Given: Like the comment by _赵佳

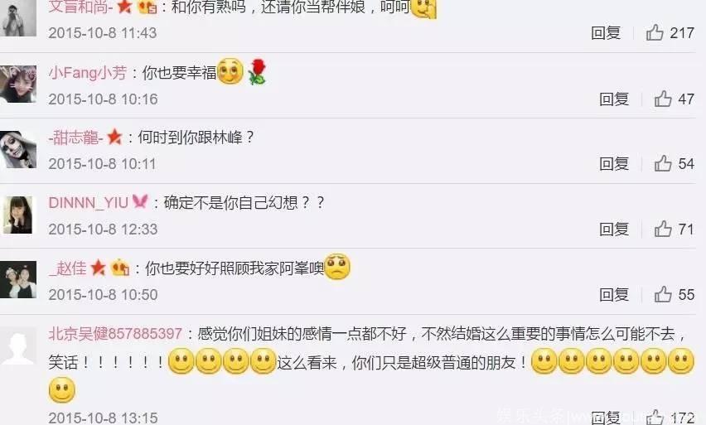Looking at the screenshot, I should [663, 294].
